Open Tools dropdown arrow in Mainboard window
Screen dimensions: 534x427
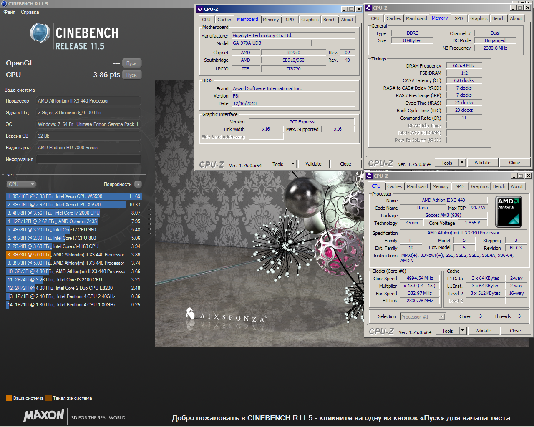coord(293,164)
